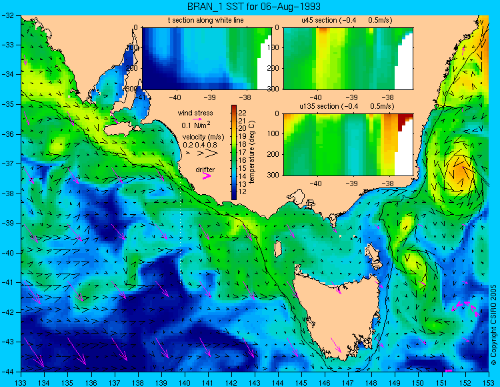Screen dimensions: 500x387
Task: Click the longitude axis label 145
Action: [301, 382]
